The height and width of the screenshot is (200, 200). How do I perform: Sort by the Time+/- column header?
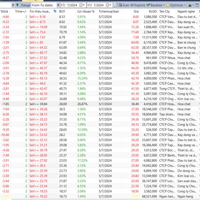21,11
